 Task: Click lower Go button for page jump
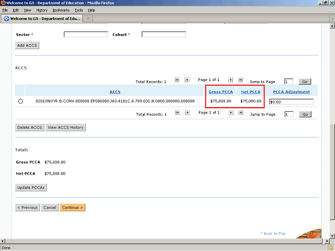point(305,114)
